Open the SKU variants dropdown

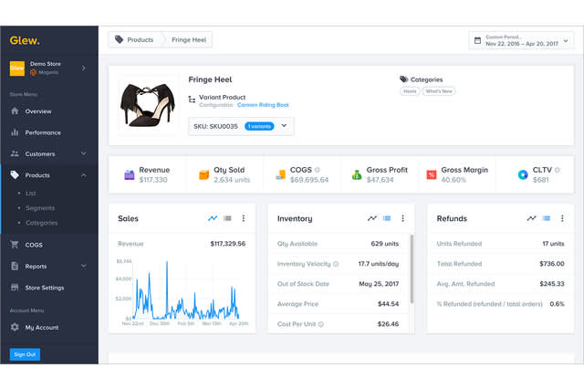point(284,125)
